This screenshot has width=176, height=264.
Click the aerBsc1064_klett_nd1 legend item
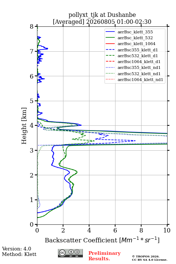pos(134,80)
